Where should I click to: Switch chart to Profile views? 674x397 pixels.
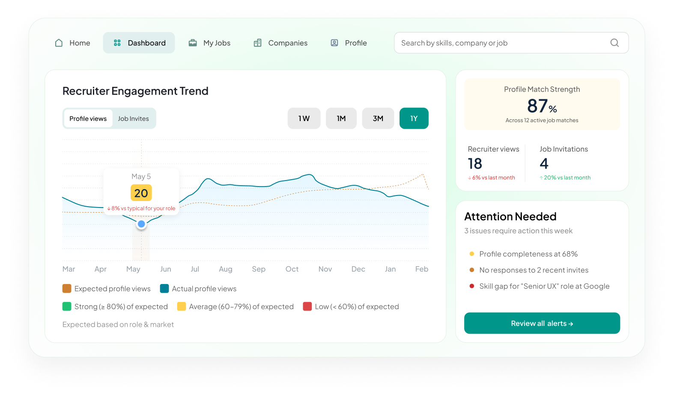pyautogui.click(x=88, y=119)
